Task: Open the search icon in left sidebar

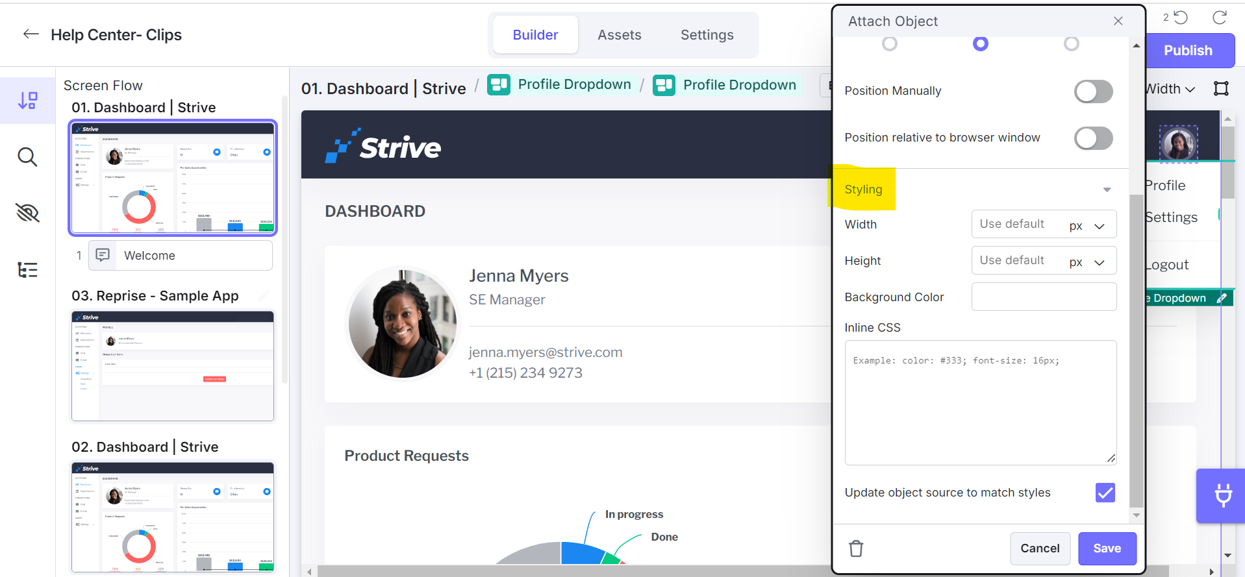Action: coord(27,157)
